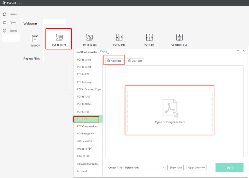Image resolution: width=249 pixels, height=178 pixels.
Task: Click the Output Path label
Action: 115,168
